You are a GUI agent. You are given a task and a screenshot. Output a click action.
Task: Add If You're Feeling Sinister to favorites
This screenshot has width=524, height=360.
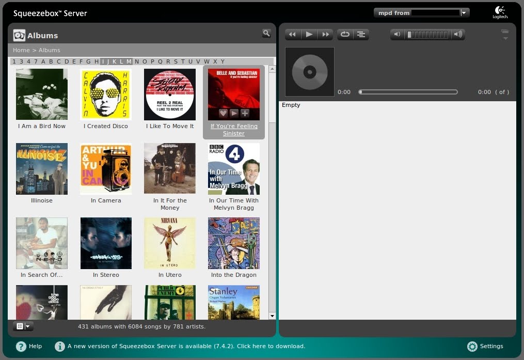pyautogui.click(x=223, y=113)
